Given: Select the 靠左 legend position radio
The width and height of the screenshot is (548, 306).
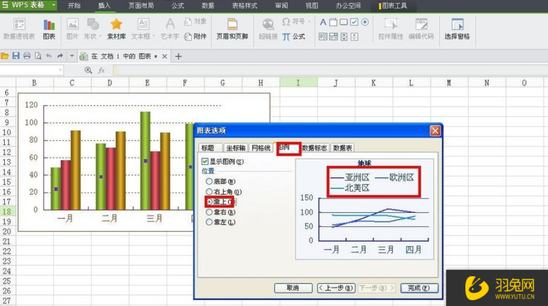Looking at the screenshot, I should (x=209, y=222).
